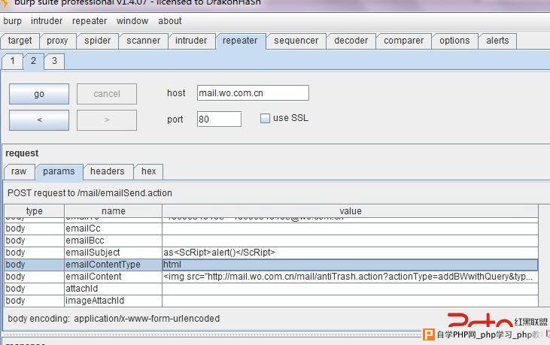Viewport: 550px width, 345px height.
Task: Select the emailCc parameter name
Action: coord(114,228)
